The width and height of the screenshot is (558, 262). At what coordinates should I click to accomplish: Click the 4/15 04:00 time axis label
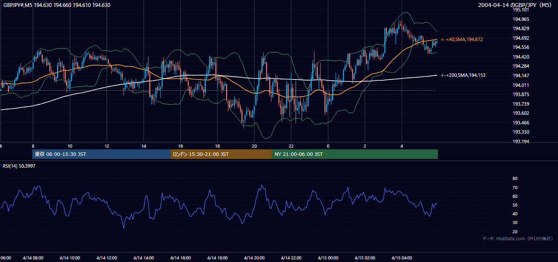pos(402,258)
